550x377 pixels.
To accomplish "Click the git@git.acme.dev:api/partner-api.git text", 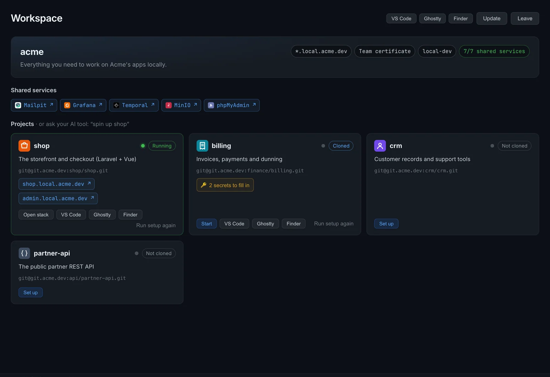I will (x=72, y=278).
